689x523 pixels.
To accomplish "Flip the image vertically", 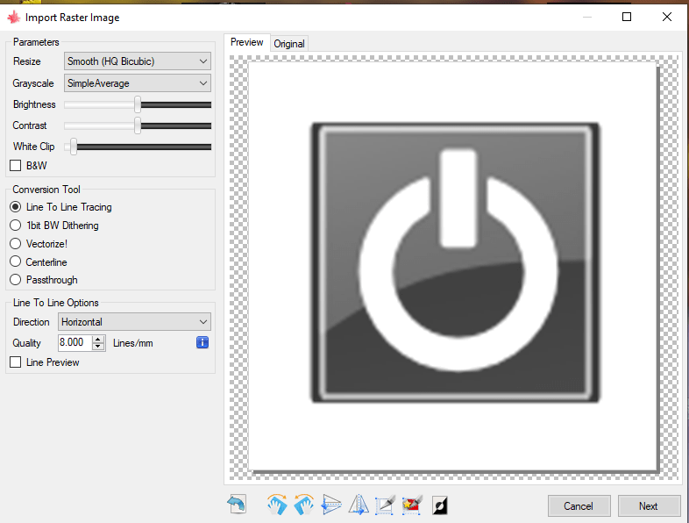I will click(331, 505).
